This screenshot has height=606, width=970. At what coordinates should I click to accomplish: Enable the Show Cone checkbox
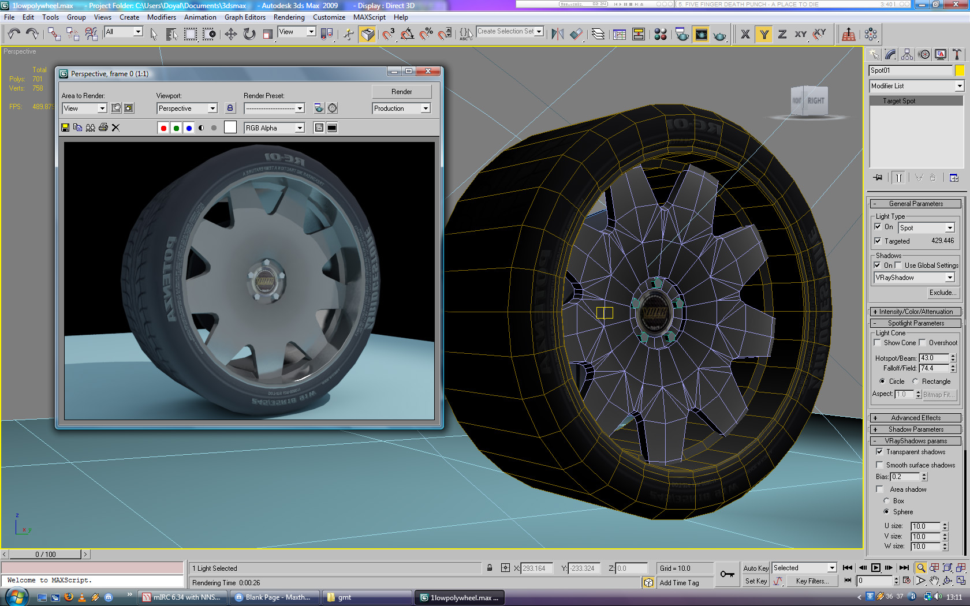coord(878,343)
